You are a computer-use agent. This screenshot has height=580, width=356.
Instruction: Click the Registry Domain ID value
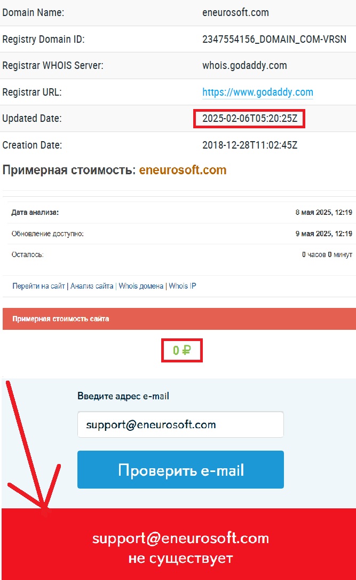274,39
